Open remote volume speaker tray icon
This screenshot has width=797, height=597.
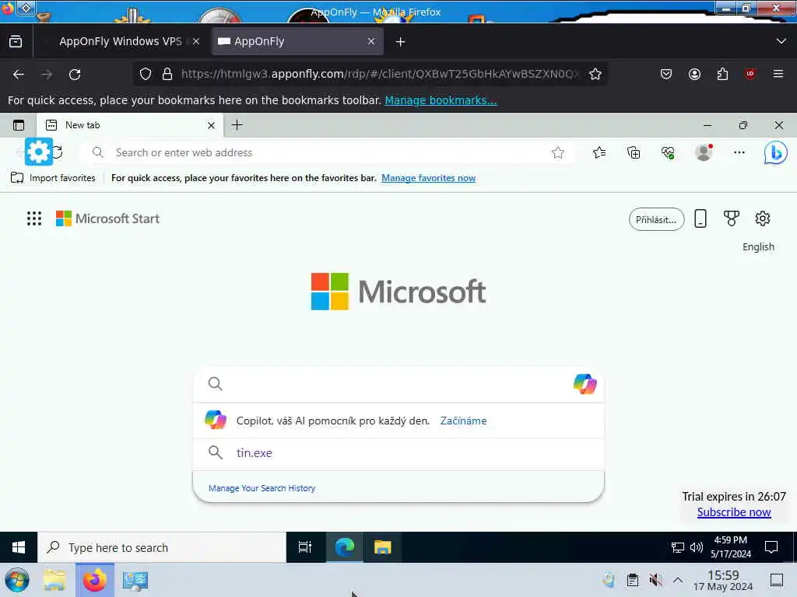click(x=697, y=547)
